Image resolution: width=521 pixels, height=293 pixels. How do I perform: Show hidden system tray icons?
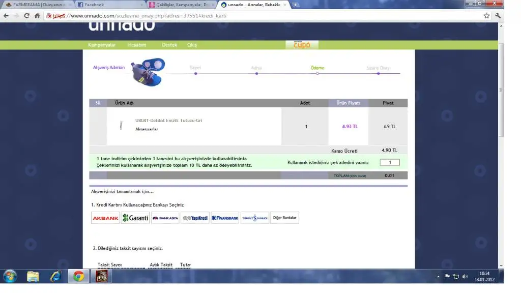(x=438, y=276)
